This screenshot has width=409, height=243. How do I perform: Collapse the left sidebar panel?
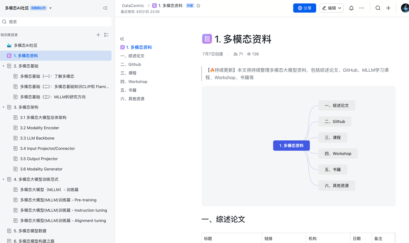tap(105, 8)
